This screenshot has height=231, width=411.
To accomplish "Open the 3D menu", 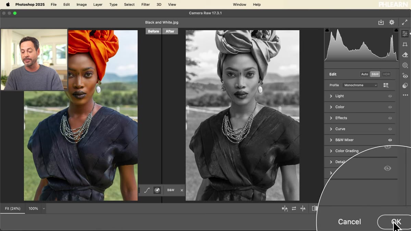I will [159, 4].
